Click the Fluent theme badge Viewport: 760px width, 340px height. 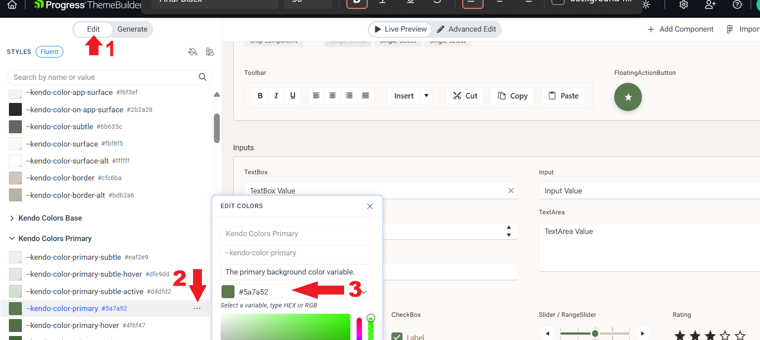coord(49,52)
